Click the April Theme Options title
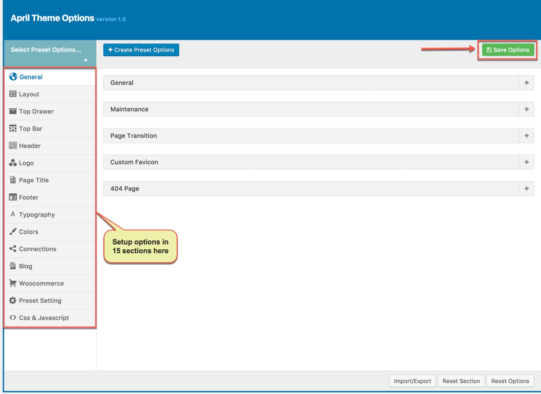The height and width of the screenshot is (394, 541). coord(53,18)
